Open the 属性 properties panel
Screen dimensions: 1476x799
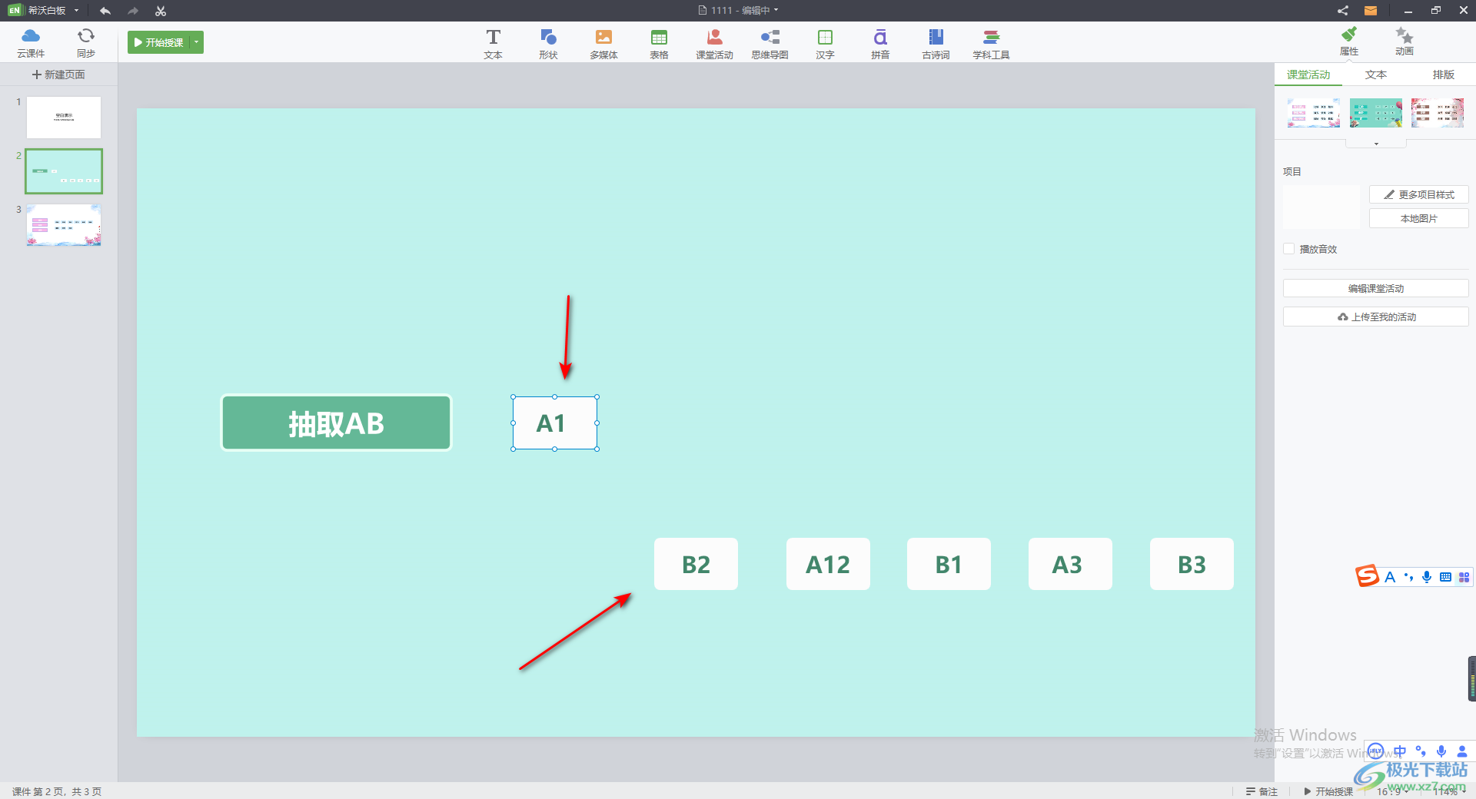[x=1349, y=41]
